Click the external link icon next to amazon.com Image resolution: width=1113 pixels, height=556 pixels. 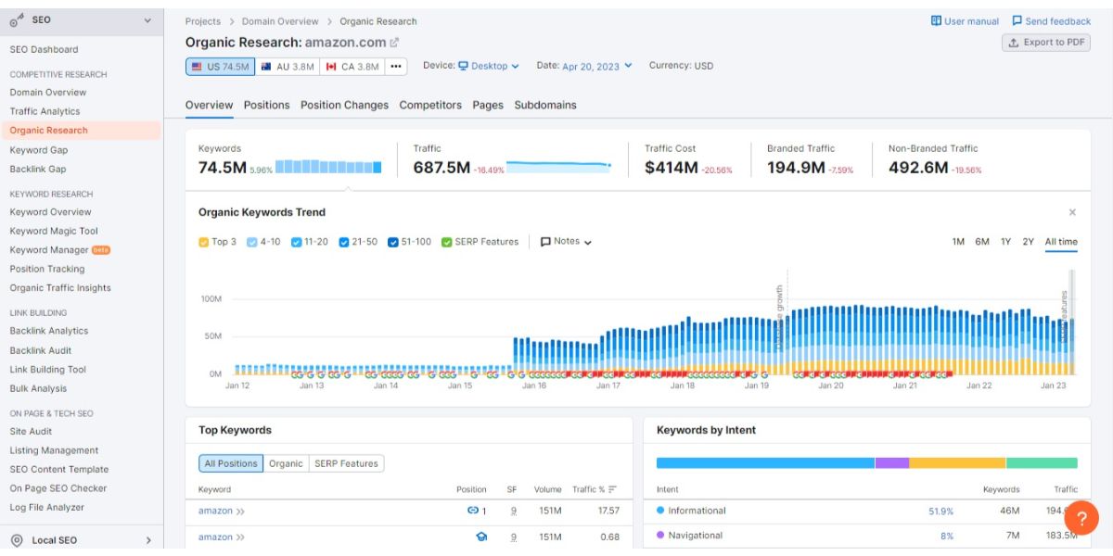[393, 42]
